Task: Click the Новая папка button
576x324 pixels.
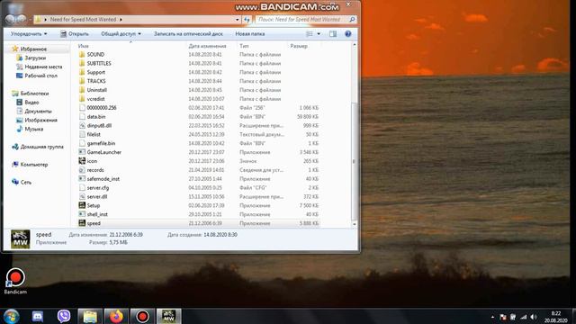Action: (x=250, y=34)
